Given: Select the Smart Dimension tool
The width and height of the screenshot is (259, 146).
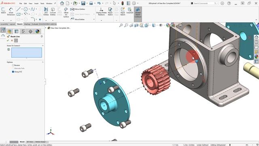Looking at the screenshot, I should 11,12.
